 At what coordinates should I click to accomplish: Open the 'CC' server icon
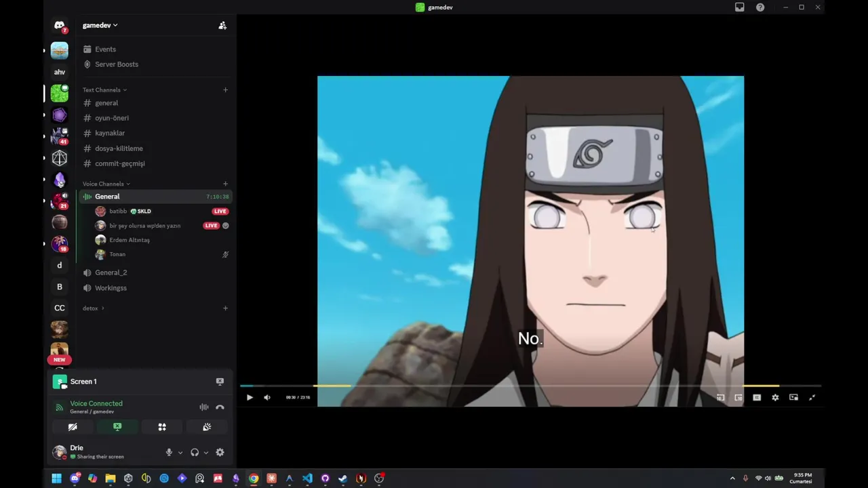[59, 308]
